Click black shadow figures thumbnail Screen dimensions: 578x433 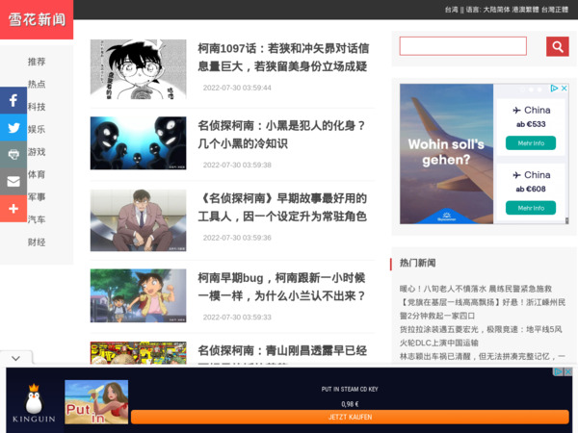(x=138, y=142)
